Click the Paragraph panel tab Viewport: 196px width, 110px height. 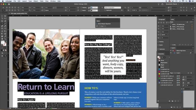(x=162, y=20)
